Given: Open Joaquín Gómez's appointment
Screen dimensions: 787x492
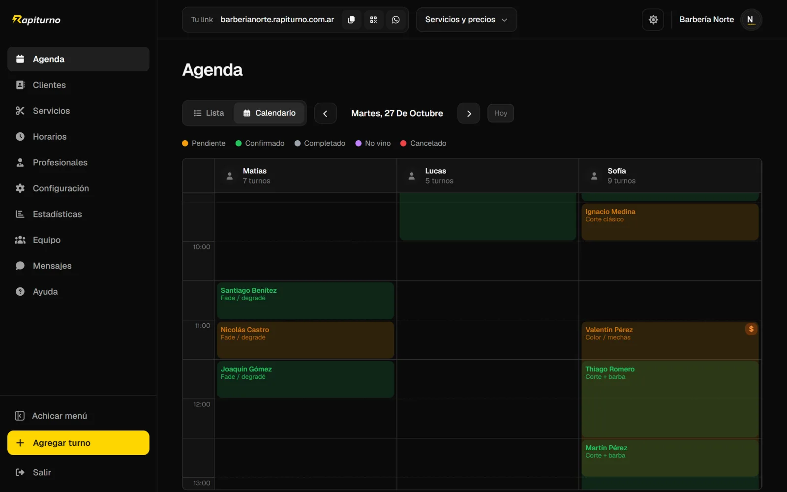Looking at the screenshot, I should 305,379.
